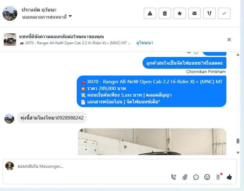Dismiss the ad reply banner

229,40
